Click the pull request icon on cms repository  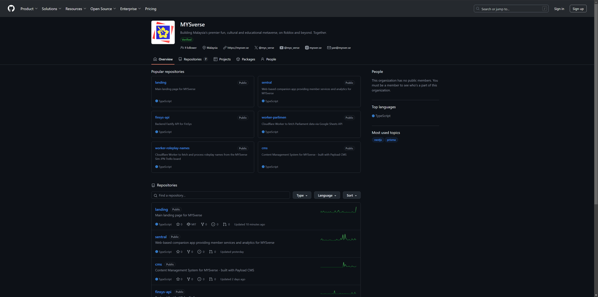211,279
